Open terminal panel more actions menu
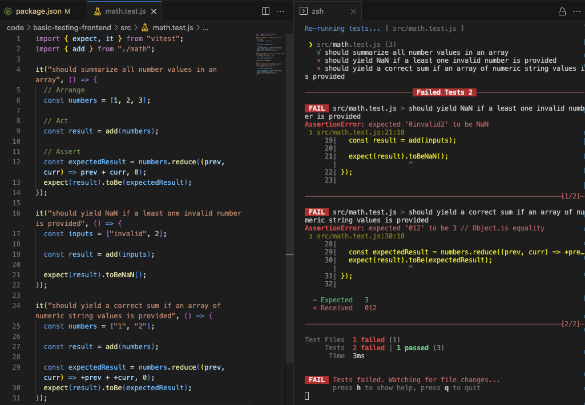The height and width of the screenshot is (405, 585). [x=577, y=11]
